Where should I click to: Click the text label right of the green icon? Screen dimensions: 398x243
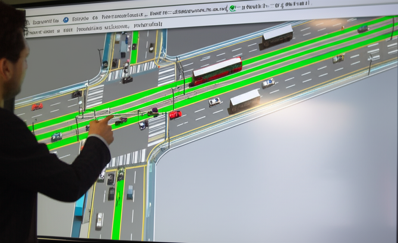(255, 6)
